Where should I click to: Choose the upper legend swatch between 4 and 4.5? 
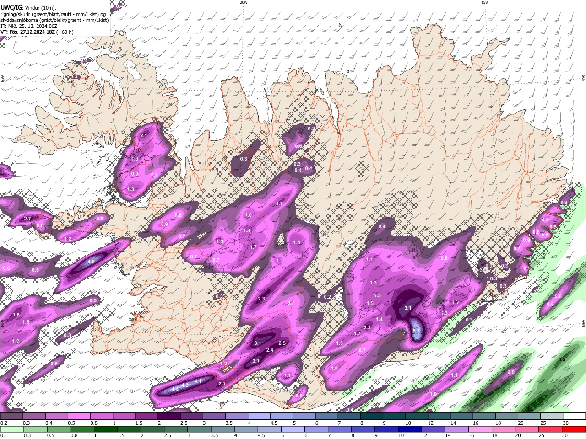click(x=259, y=416)
